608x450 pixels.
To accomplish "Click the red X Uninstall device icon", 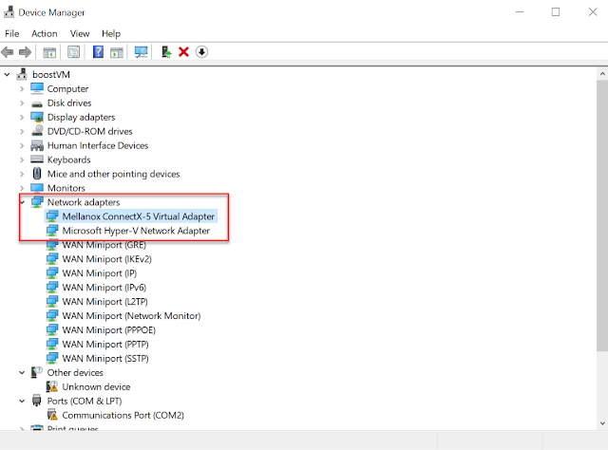I will (183, 52).
